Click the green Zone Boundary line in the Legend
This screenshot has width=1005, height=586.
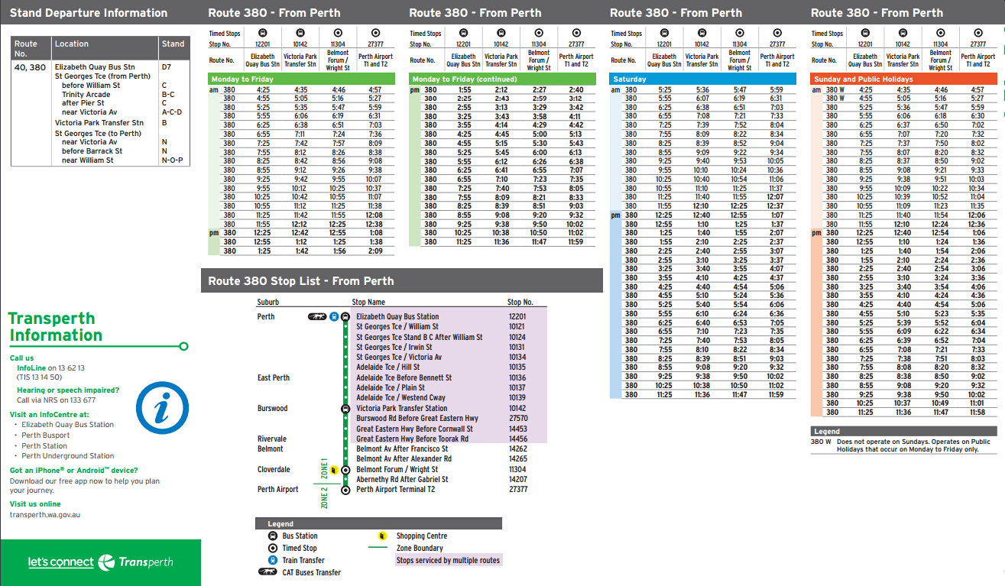tap(379, 548)
